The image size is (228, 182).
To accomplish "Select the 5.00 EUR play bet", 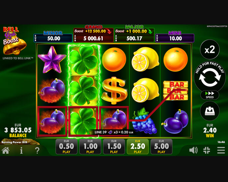I will [x=161, y=146].
